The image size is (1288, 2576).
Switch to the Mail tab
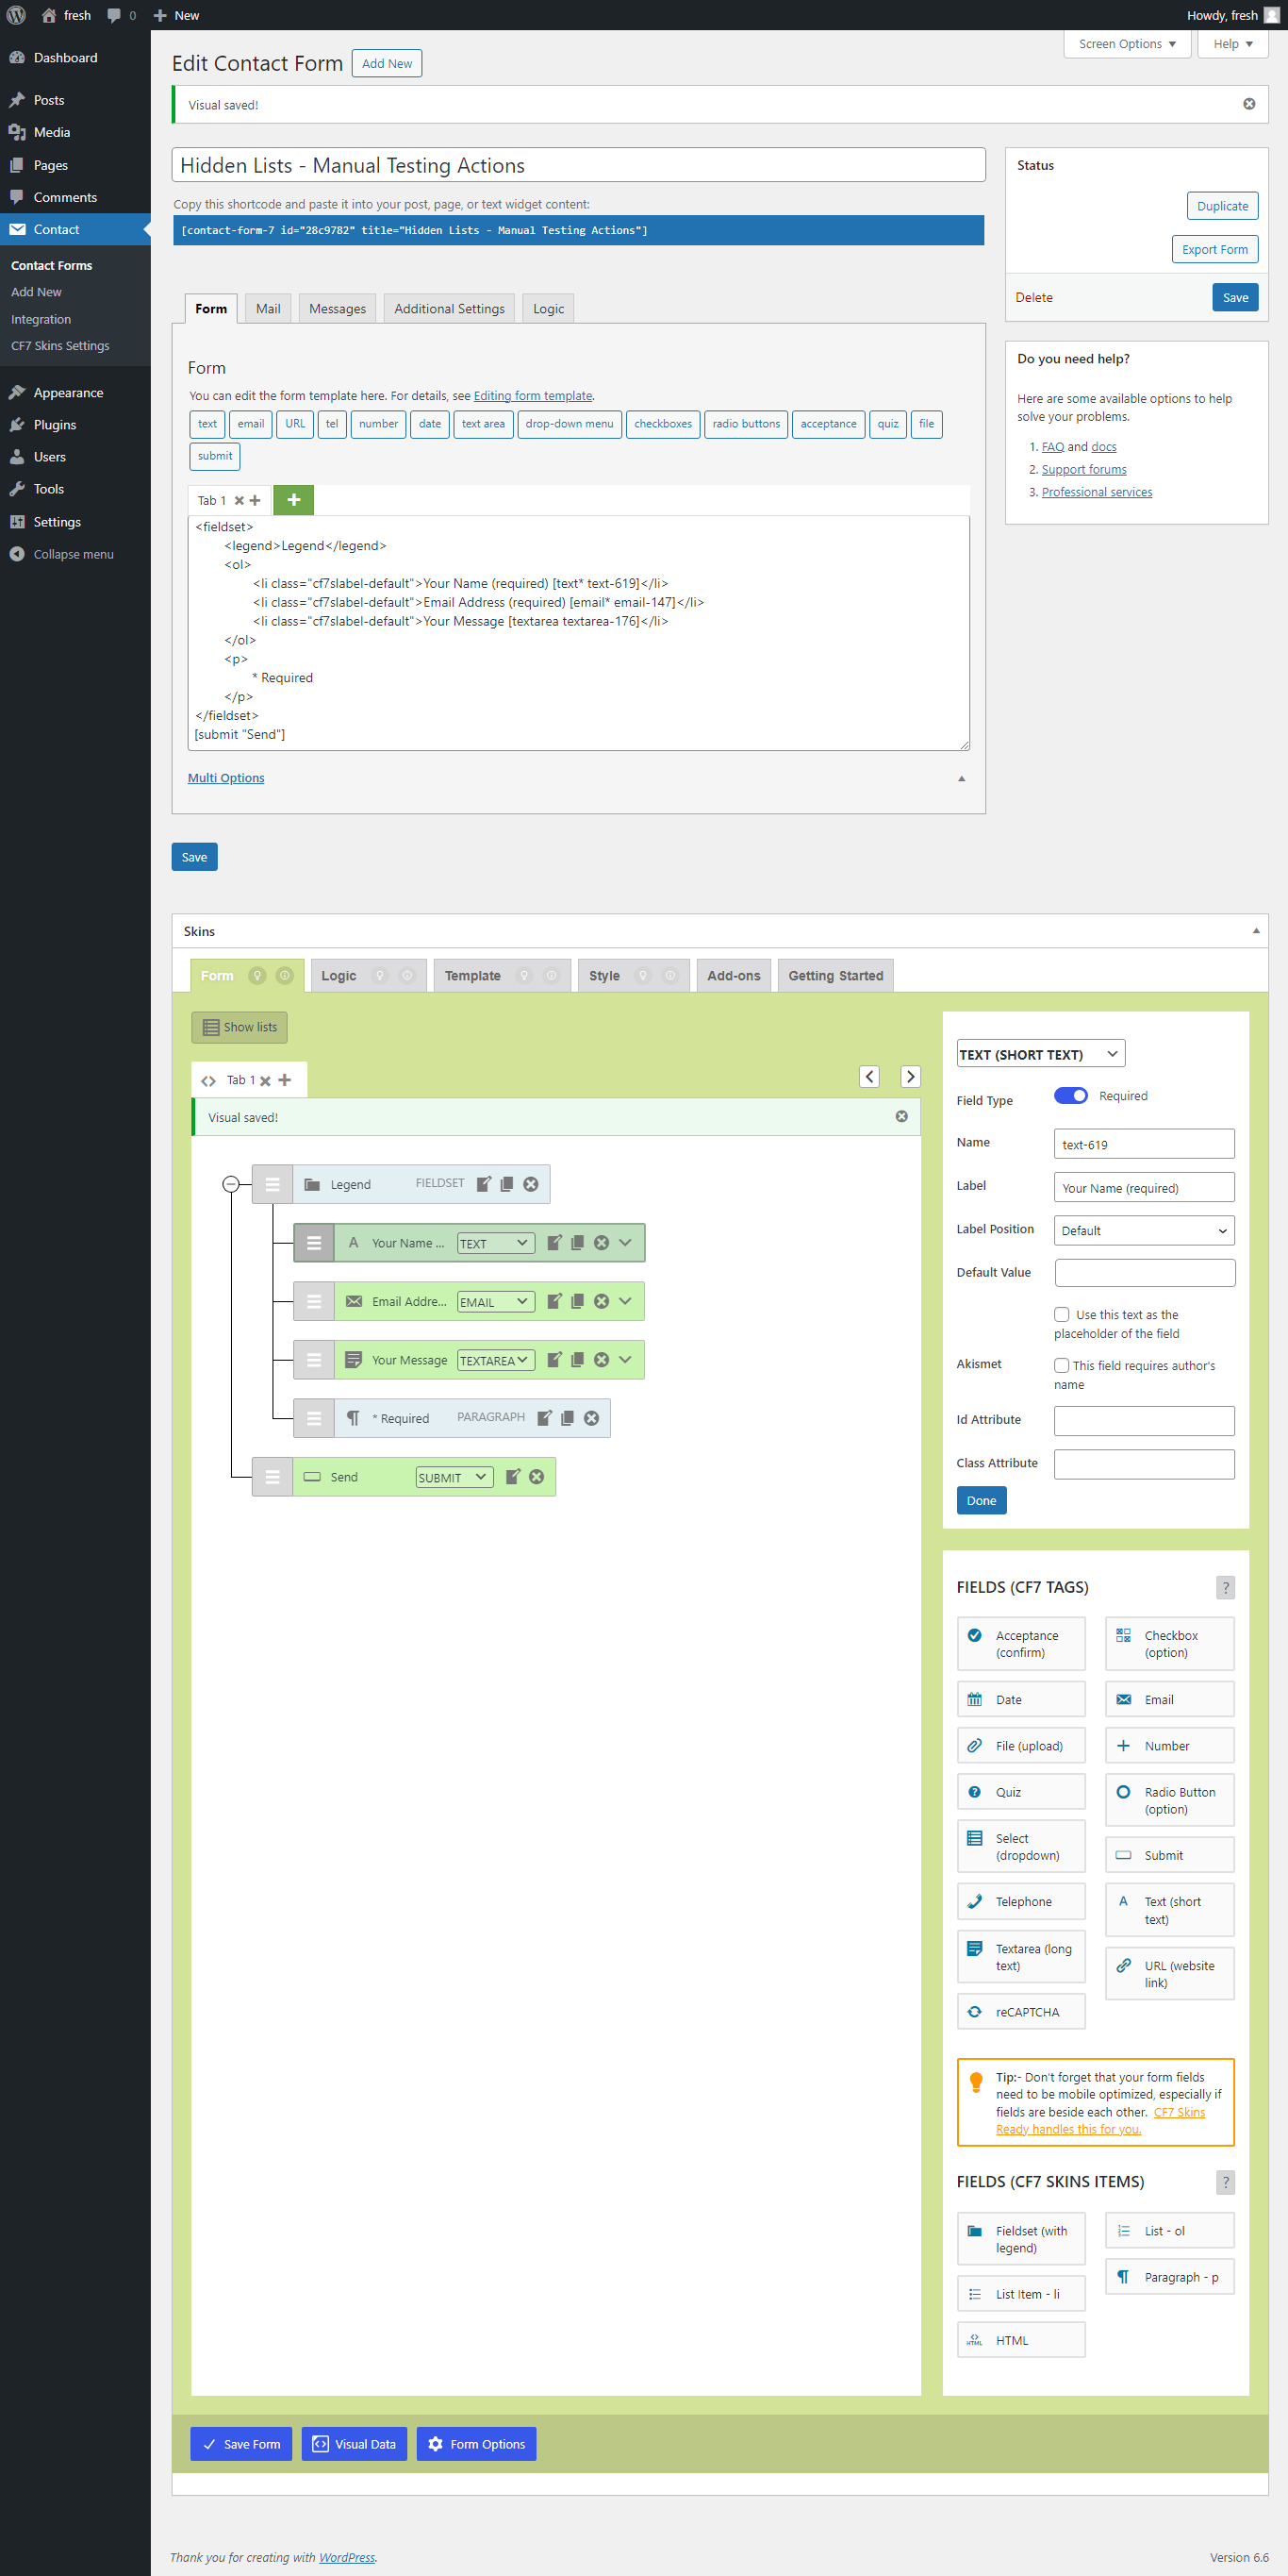point(268,309)
